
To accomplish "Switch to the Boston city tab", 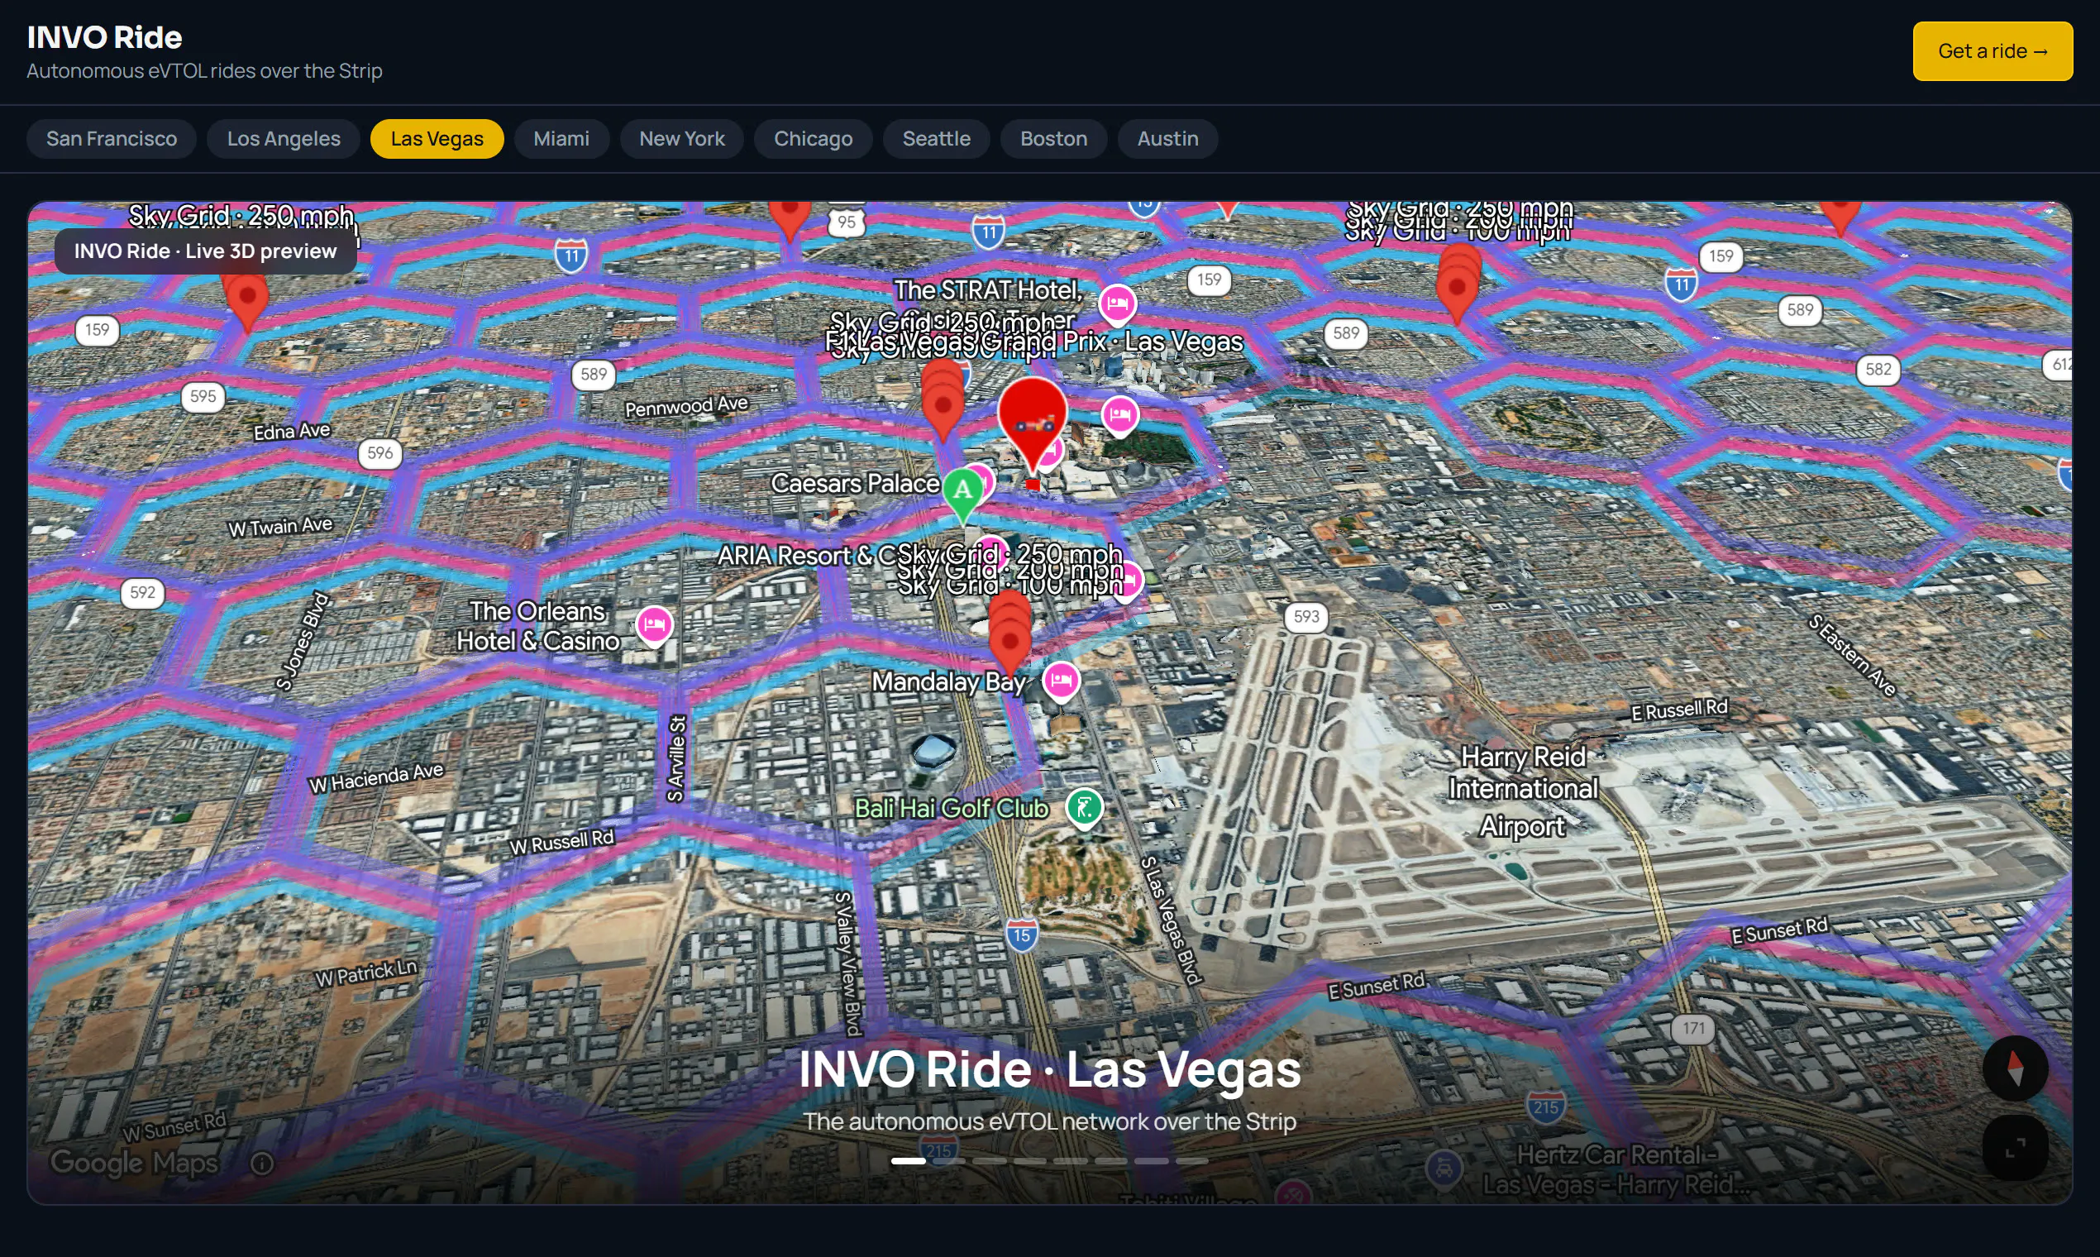I will (x=1053, y=139).
